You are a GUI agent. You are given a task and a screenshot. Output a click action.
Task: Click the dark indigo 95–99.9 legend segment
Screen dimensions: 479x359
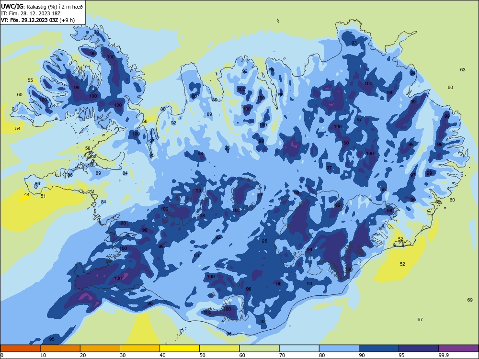pyautogui.click(x=419, y=348)
